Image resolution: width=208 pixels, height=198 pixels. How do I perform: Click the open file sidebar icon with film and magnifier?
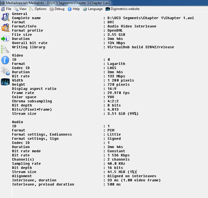point(5,17)
